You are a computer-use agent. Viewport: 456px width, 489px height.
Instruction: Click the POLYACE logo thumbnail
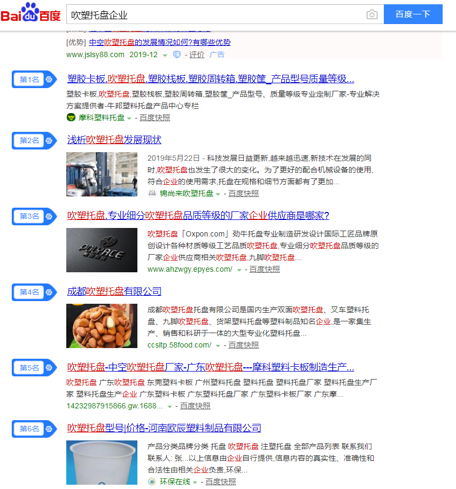102,250
